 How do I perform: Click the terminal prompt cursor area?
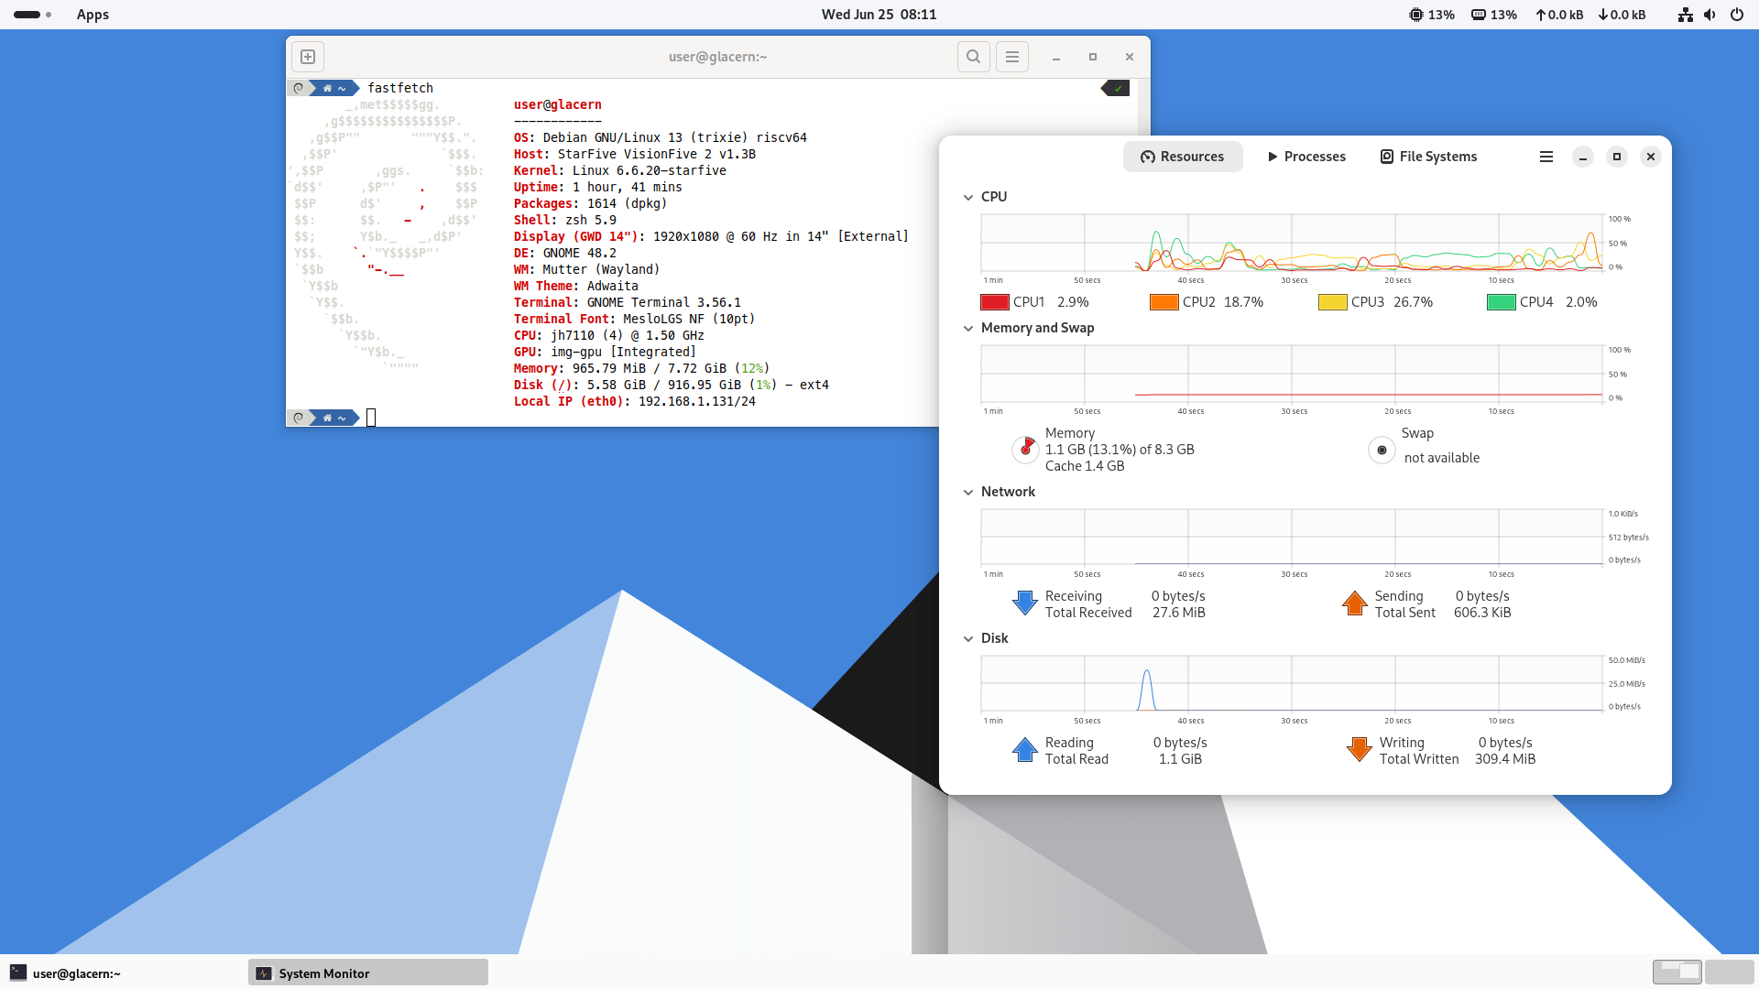click(x=371, y=417)
